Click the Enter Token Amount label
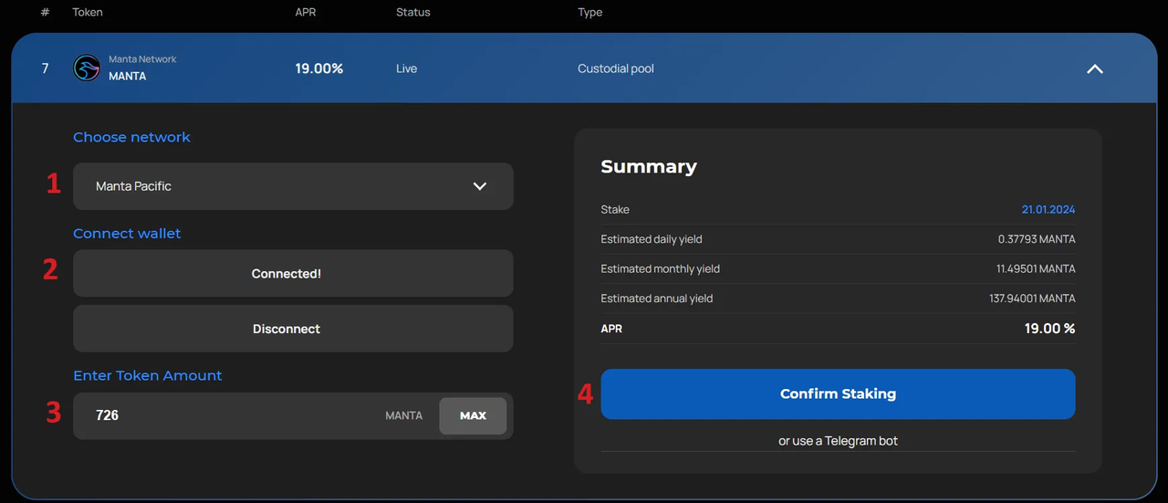Image resolution: width=1168 pixels, height=503 pixels. point(148,376)
